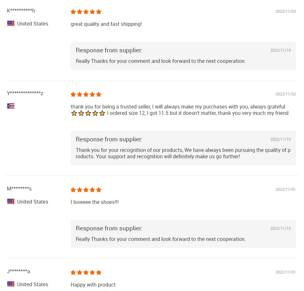Click the review date 2022/11/03
Screen dimensions: 304x291
[x=285, y=11]
